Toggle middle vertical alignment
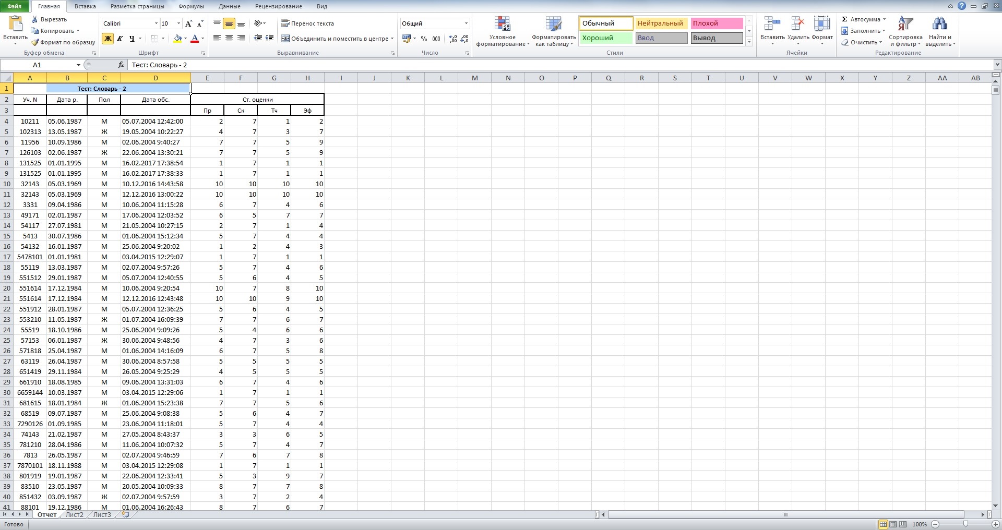The width and height of the screenshot is (1002, 530). point(229,23)
